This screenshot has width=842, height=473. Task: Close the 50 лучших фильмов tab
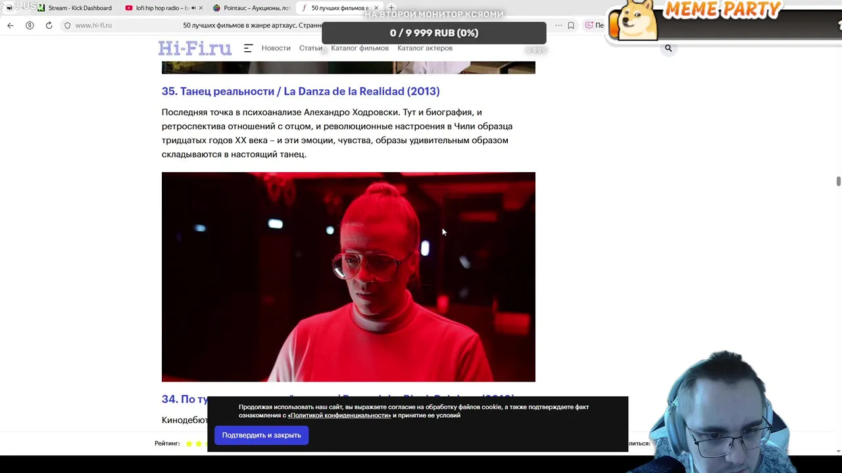pos(377,8)
